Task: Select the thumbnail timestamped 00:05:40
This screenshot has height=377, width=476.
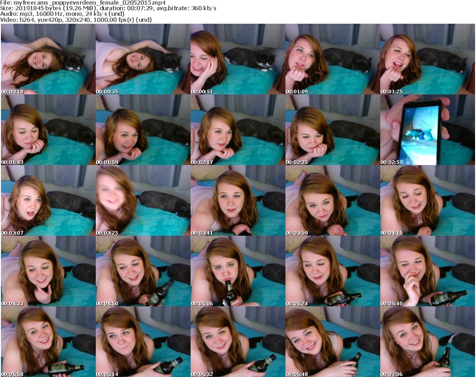Action: (x=428, y=271)
